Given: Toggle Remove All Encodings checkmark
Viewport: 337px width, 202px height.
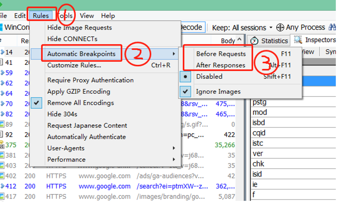Looking at the screenshot, I should click(x=105, y=103).
